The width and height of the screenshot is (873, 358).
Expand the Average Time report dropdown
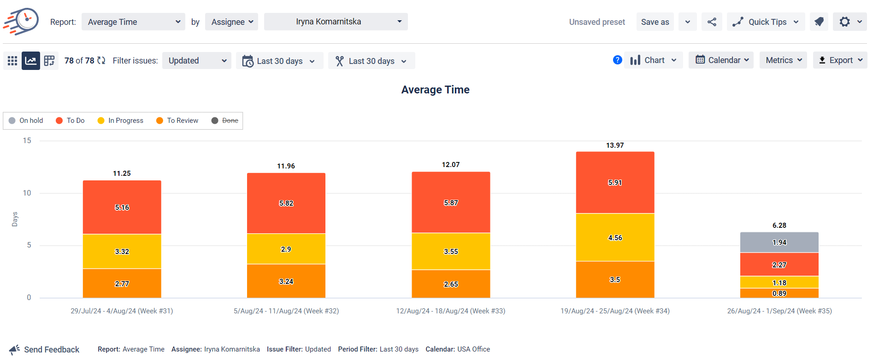coord(133,22)
